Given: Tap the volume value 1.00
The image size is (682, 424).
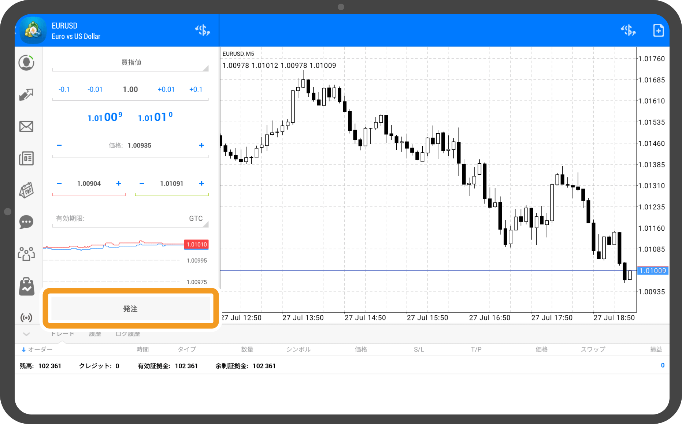Looking at the screenshot, I should (x=130, y=89).
